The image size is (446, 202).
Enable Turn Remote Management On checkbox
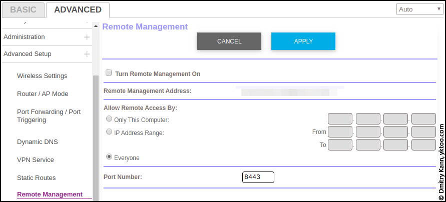coord(108,72)
